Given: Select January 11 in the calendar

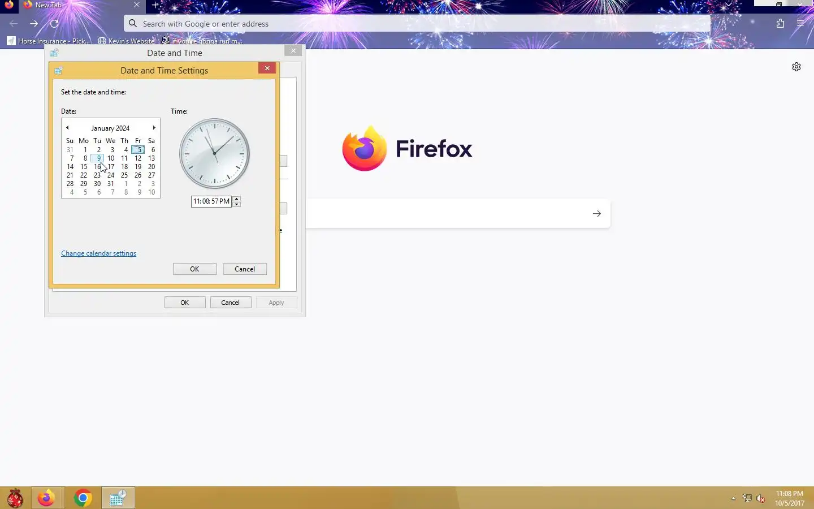Looking at the screenshot, I should click(125, 158).
